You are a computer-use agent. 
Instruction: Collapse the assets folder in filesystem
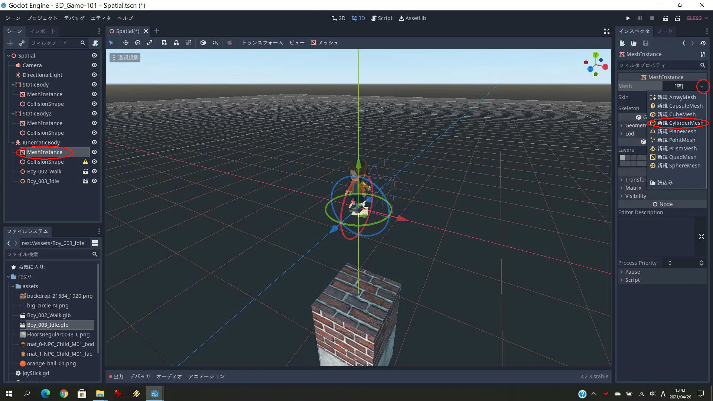(x=13, y=286)
